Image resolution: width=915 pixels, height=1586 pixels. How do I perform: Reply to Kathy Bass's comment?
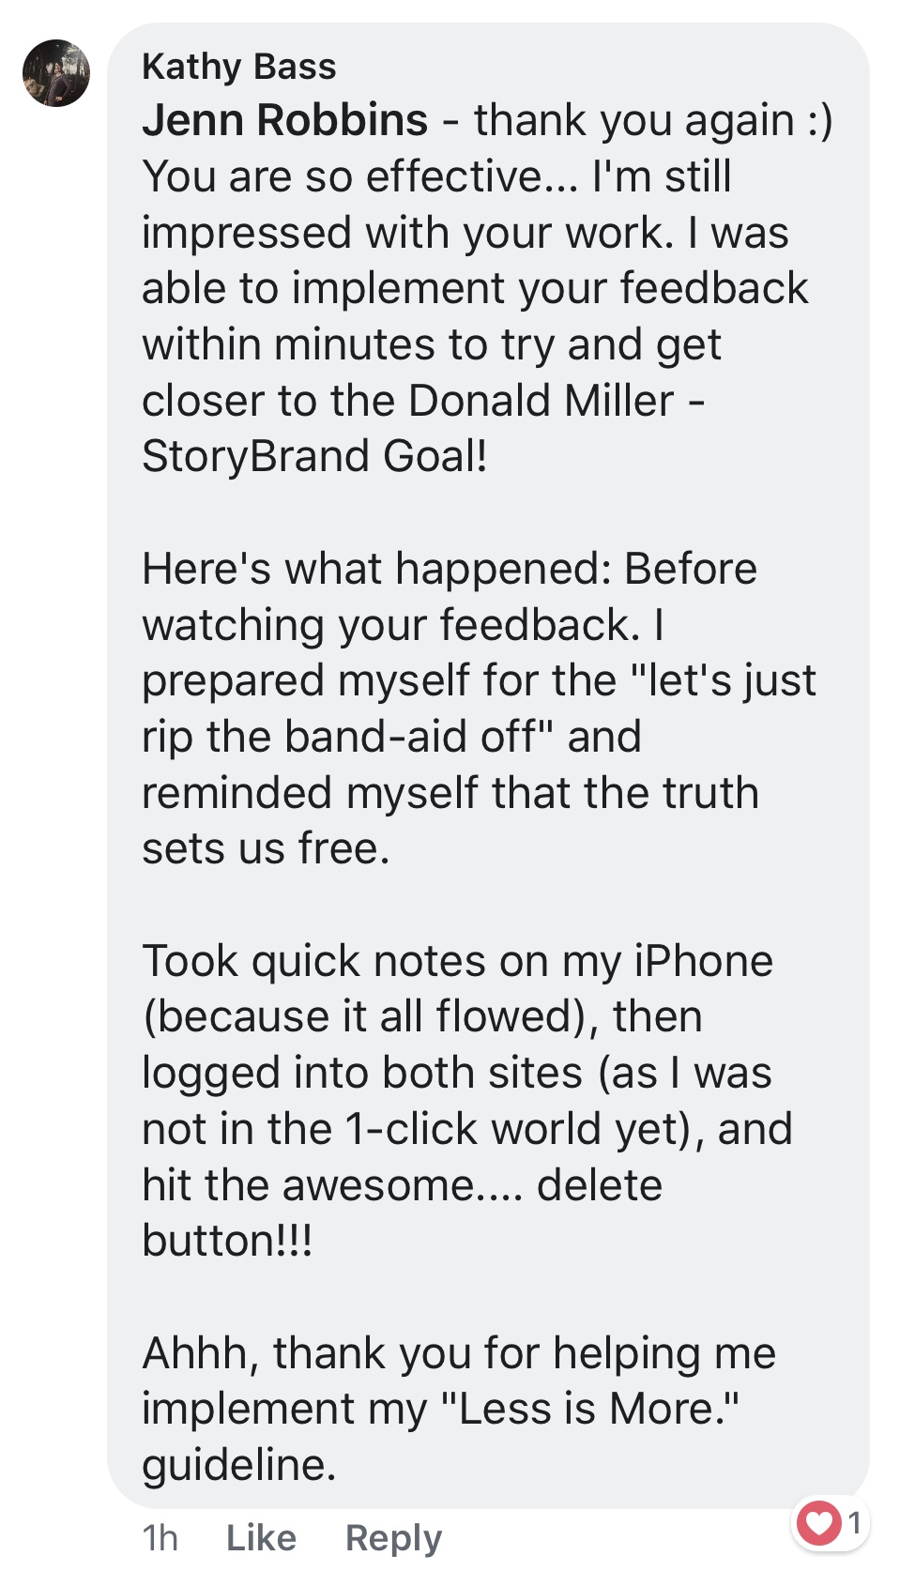click(x=393, y=1538)
